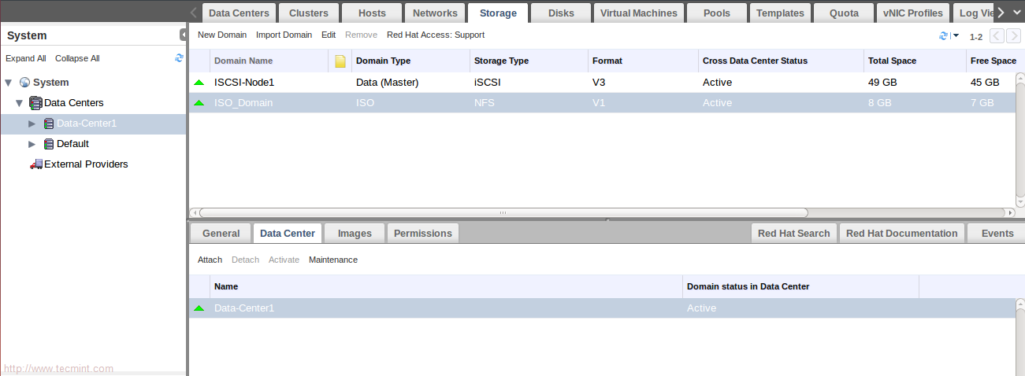Click the sticky note comment column icon
This screenshot has height=376, width=1025.
[x=340, y=61]
